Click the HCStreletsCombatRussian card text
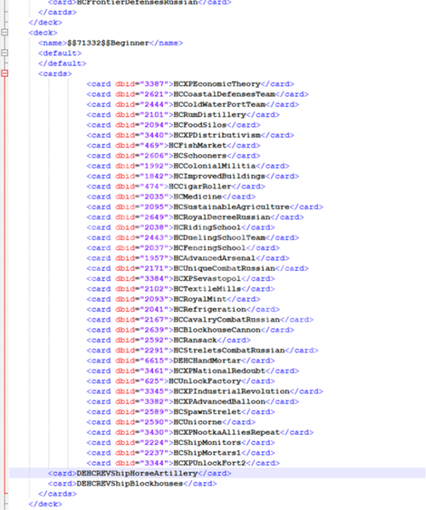 [229, 350]
